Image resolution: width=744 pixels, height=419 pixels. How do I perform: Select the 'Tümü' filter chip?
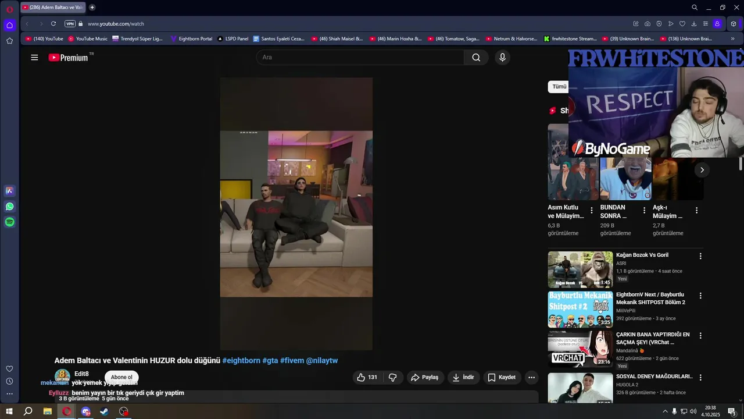[x=559, y=87]
